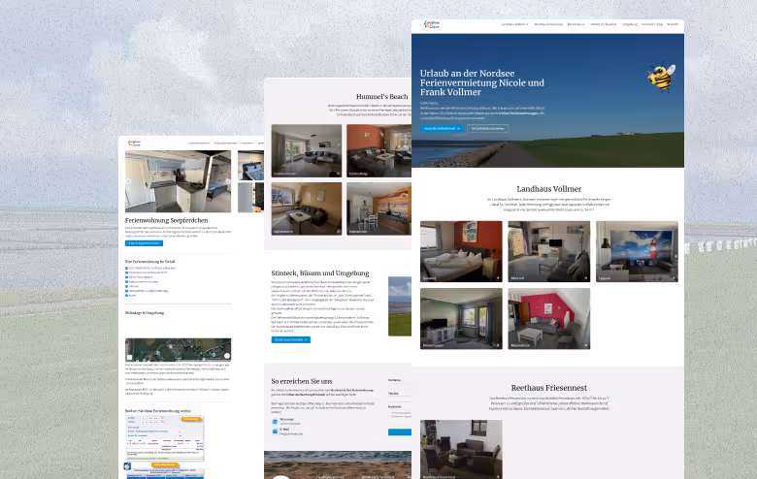Open the bedroom thumbnail beside the Seepferdchen carousel
This screenshot has height=479, width=757.
250,165
